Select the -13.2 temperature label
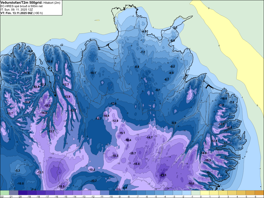This screenshot has width=264, height=198. [x=92, y=170]
